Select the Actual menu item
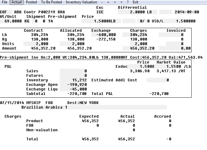The width and height of the screenshot is (207, 150). 17,2
